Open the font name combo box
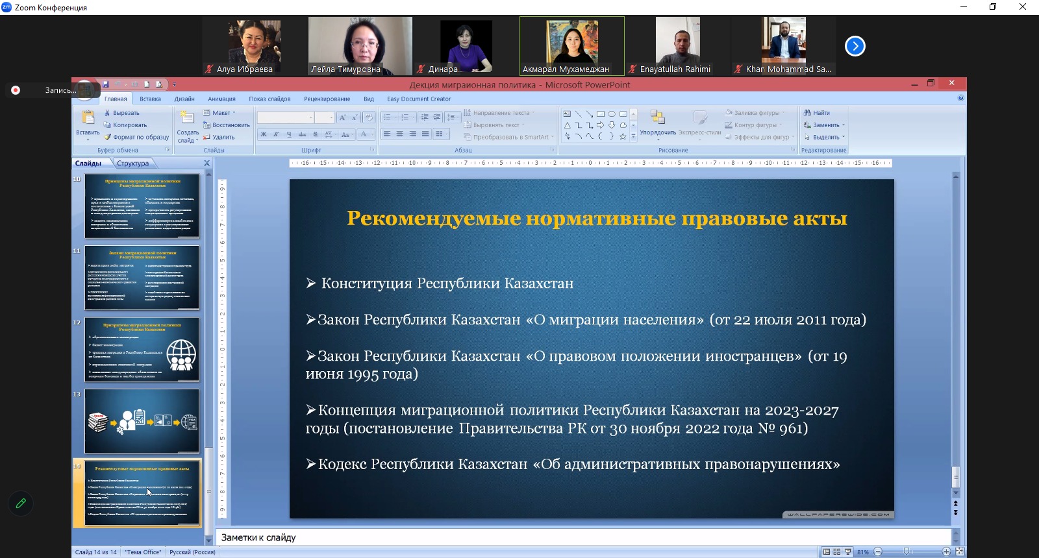This screenshot has height=558, width=1039. (285, 117)
